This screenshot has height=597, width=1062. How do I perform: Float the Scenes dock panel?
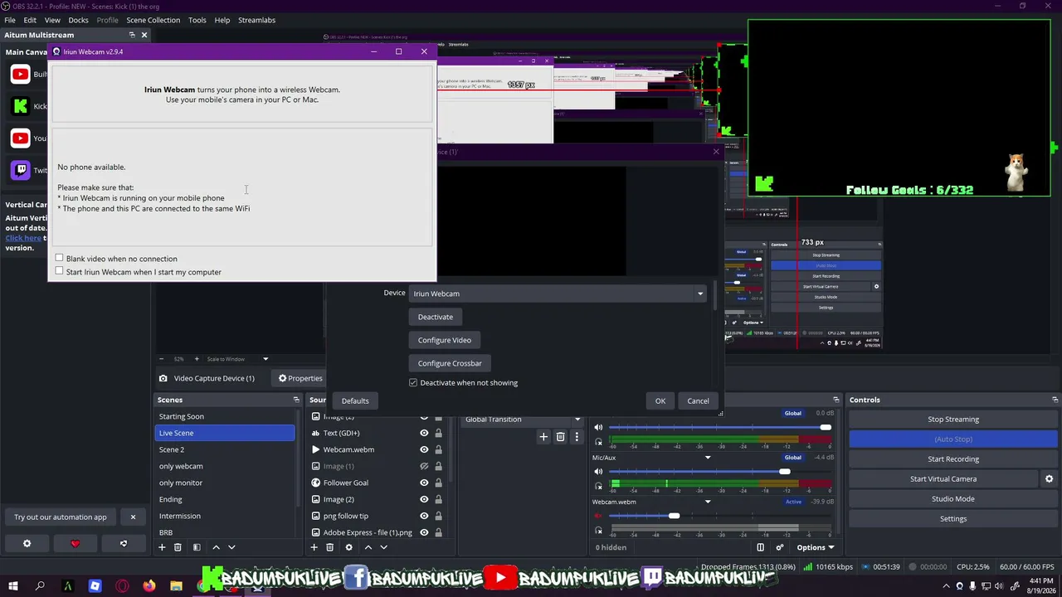(296, 400)
